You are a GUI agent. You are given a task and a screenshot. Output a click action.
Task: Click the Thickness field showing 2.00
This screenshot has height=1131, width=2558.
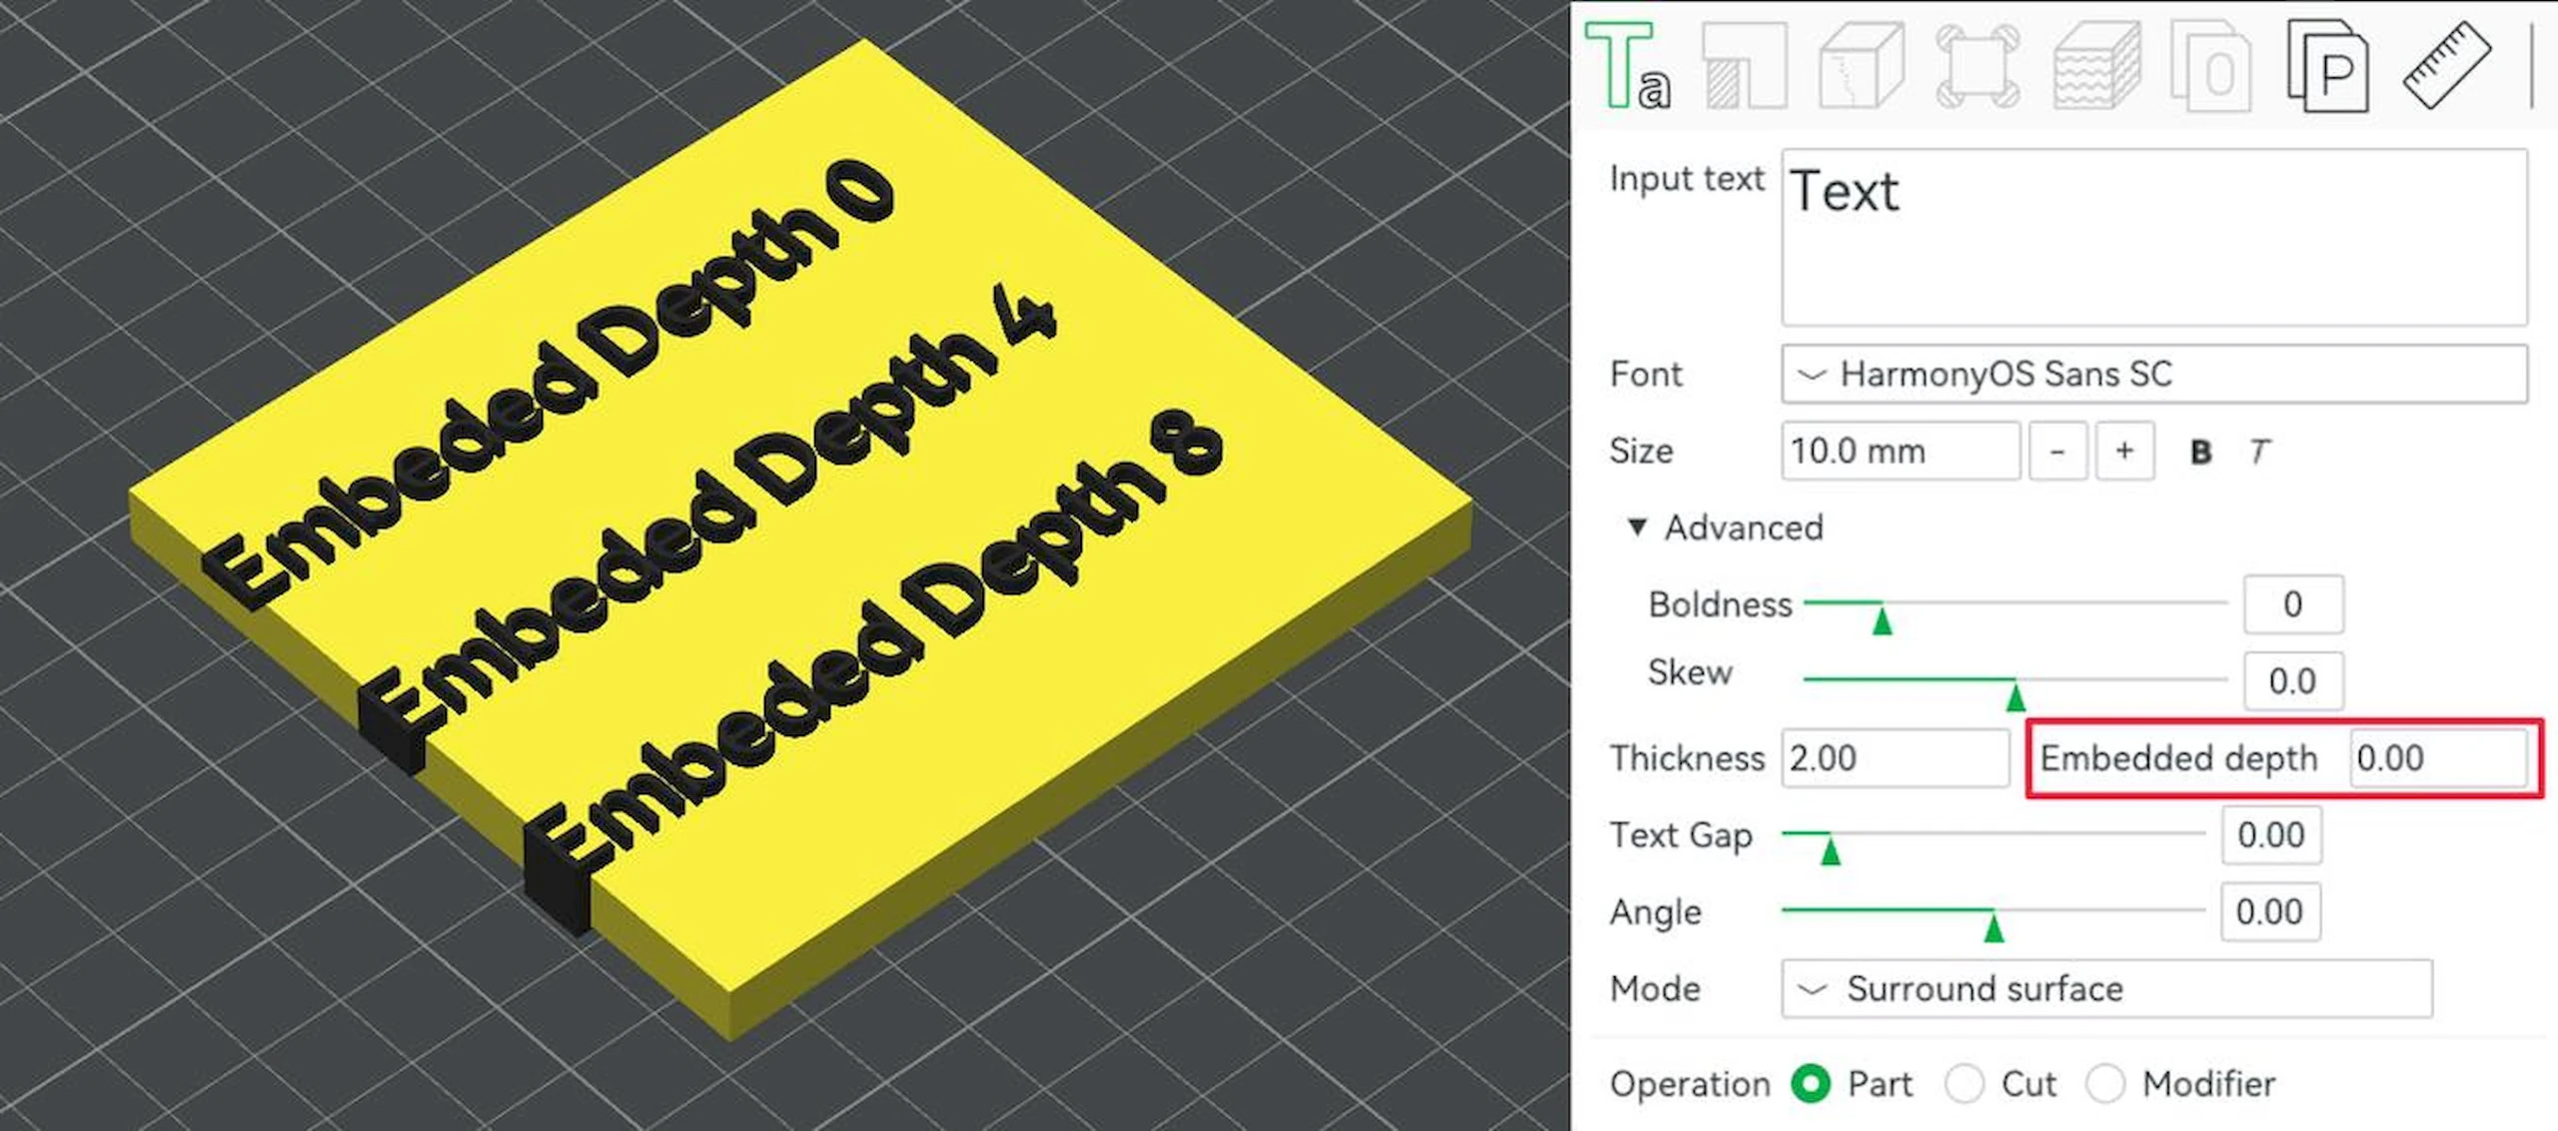(1895, 758)
